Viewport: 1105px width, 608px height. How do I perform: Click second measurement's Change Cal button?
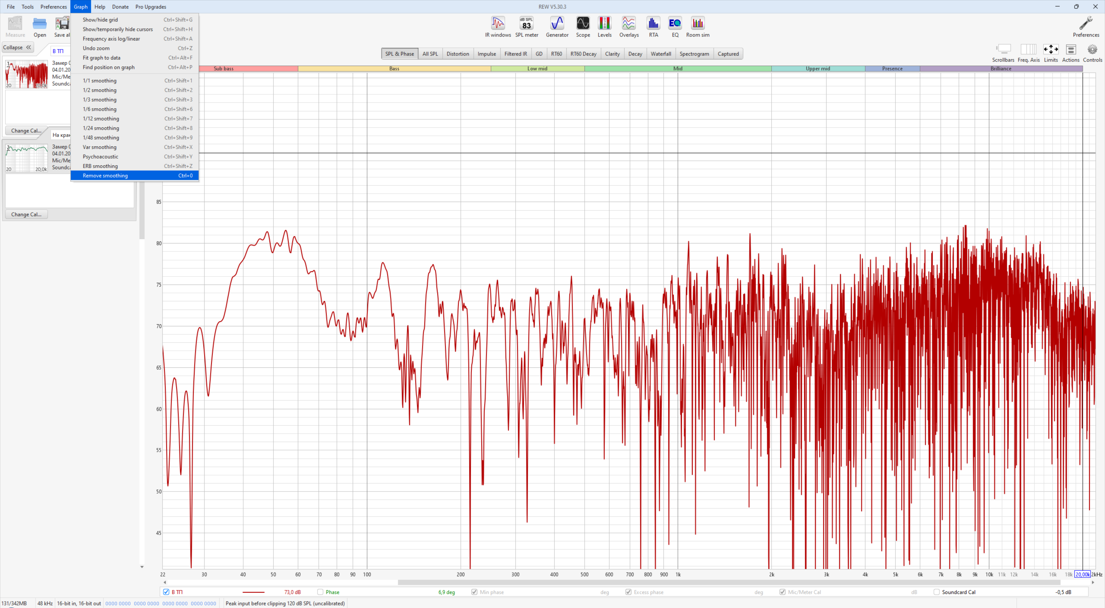26,214
